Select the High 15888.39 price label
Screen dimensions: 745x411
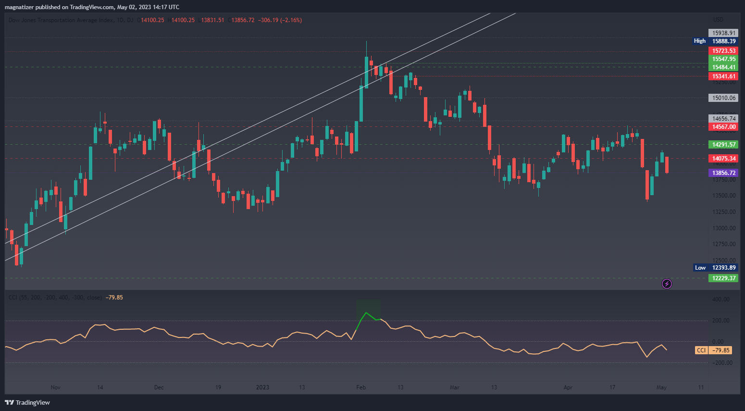pos(715,41)
